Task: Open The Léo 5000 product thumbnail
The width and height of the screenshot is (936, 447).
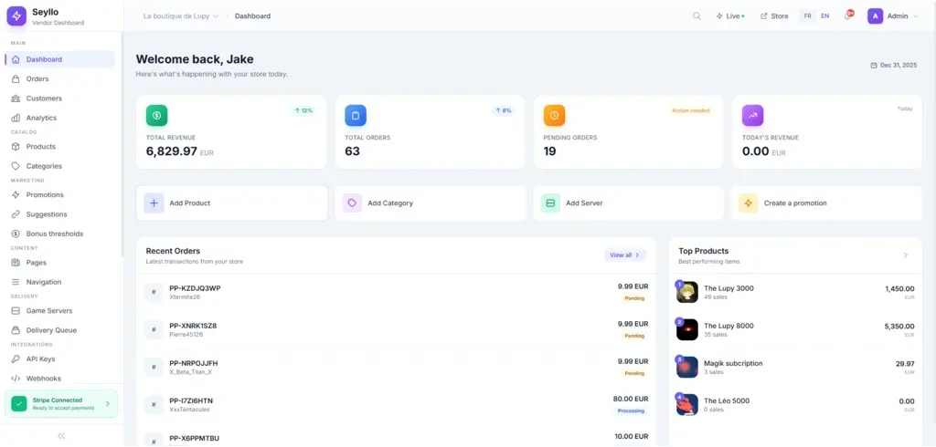Action: coord(687,405)
